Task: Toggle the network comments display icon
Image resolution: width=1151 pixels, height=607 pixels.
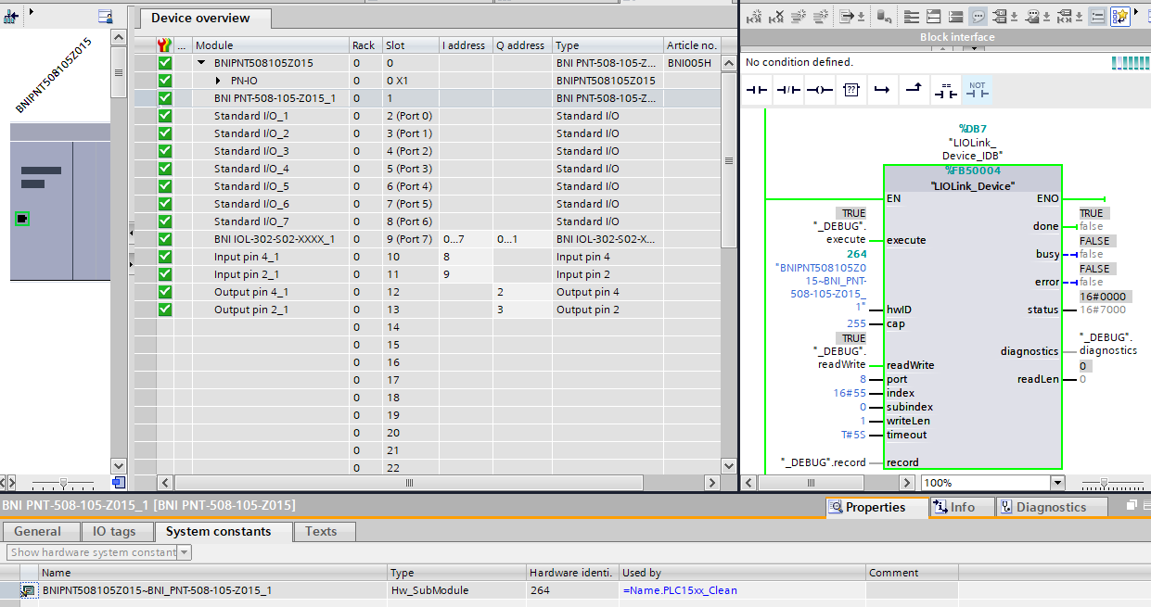Action: (978, 17)
